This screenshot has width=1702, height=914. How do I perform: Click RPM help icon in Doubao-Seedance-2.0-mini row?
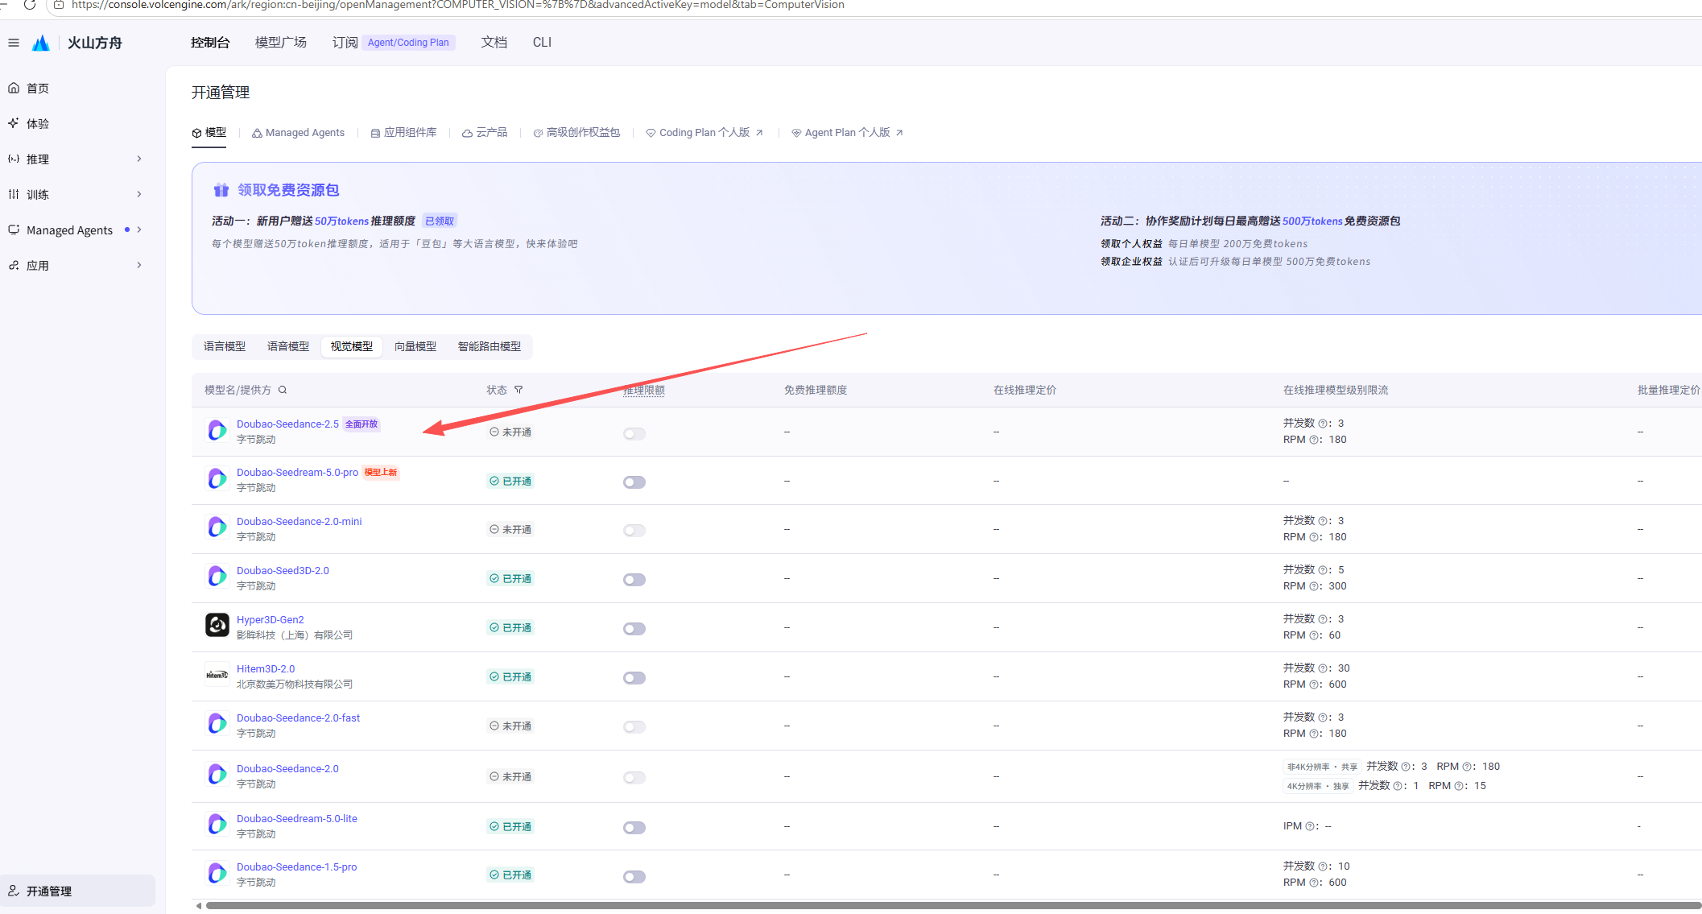[1314, 537]
